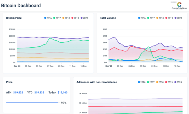Click the $30B axis label on Total Volume
This screenshot has height=114, width=189.
[105, 43]
